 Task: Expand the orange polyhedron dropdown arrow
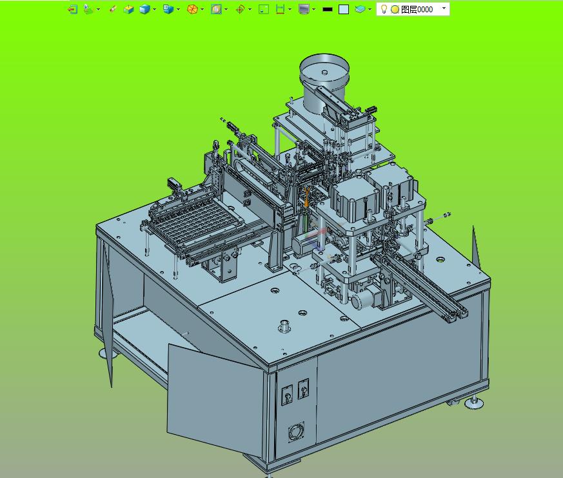tap(202, 9)
